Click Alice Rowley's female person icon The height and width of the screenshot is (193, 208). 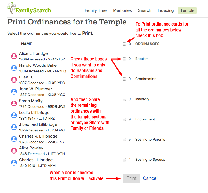(x=14, y=151)
